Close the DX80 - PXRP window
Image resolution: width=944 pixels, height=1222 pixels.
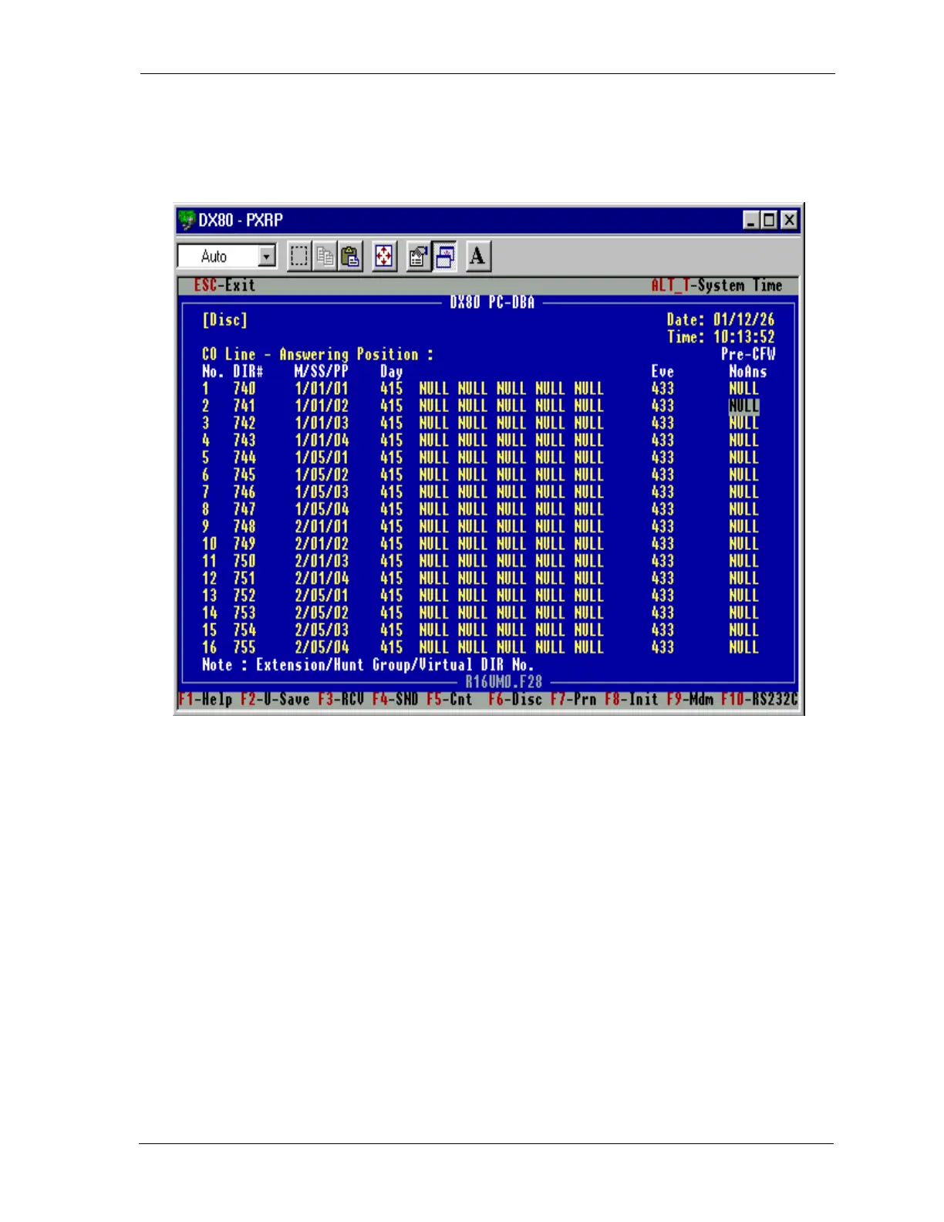(788, 221)
